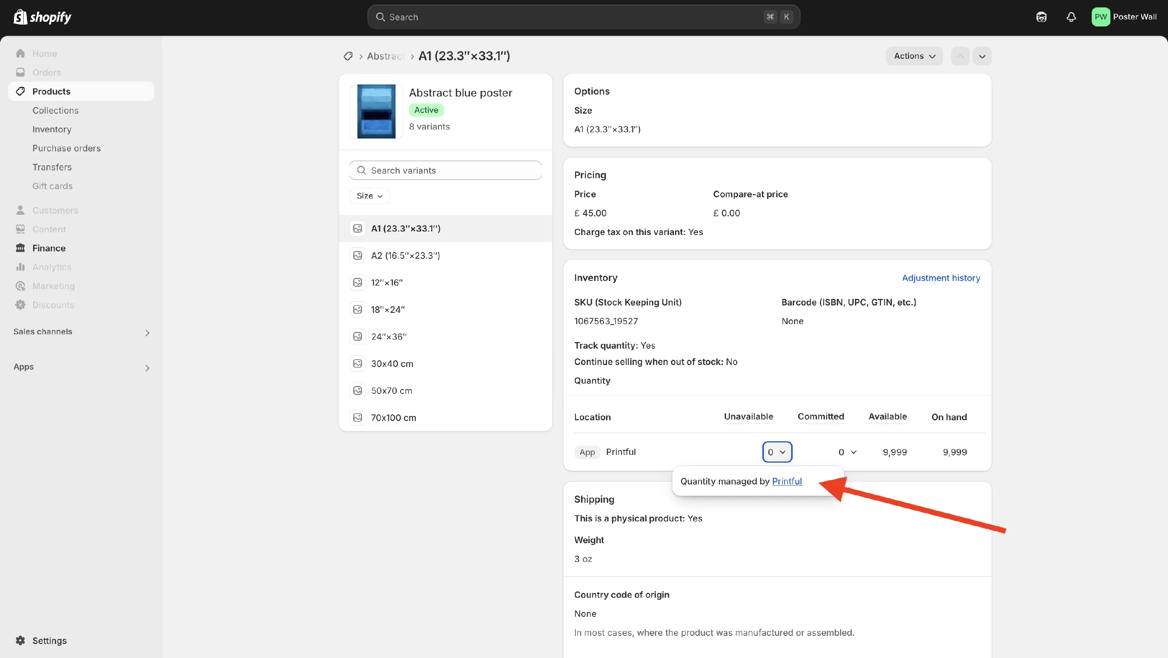The image size is (1168, 658).
Task: Click image icon of A2 variant
Action: tap(358, 256)
